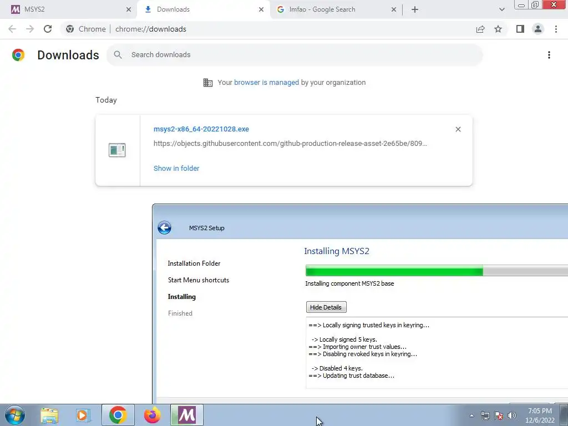This screenshot has height=426, width=568.
Task: Click the Importing owner trust values line
Action: pyautogui.click(x=358, y=347)
